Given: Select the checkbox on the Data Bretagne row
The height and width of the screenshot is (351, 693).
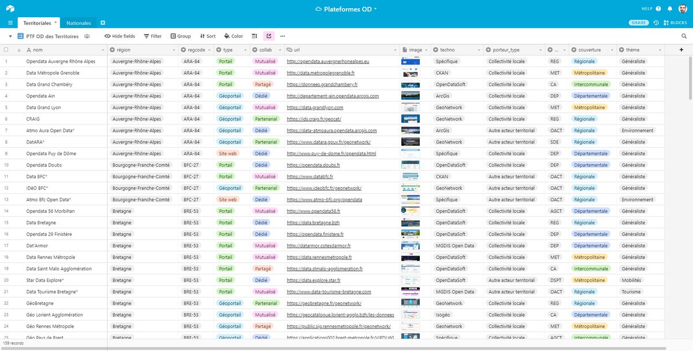Looking at the screenshot, I should click(6, 222).
